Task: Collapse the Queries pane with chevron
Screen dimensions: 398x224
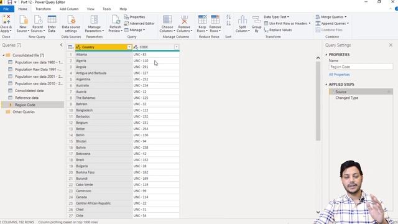Action: (x=61, y=45)
